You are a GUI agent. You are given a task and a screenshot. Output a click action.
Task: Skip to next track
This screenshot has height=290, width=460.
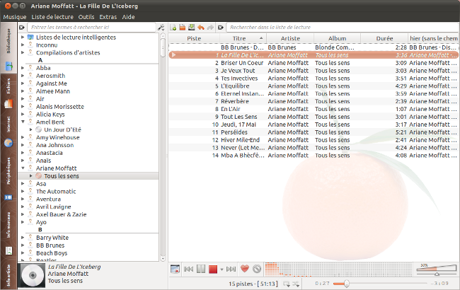(231, 269)
